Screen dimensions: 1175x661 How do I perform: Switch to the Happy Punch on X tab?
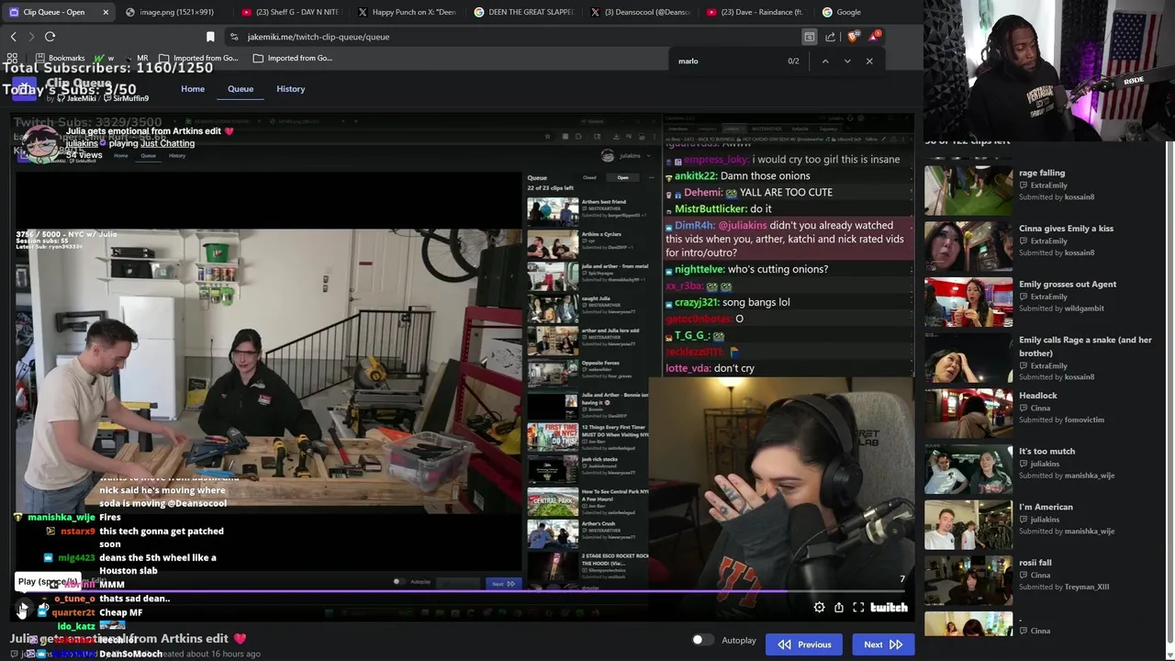pyautogui.click(x=408, y=12)
